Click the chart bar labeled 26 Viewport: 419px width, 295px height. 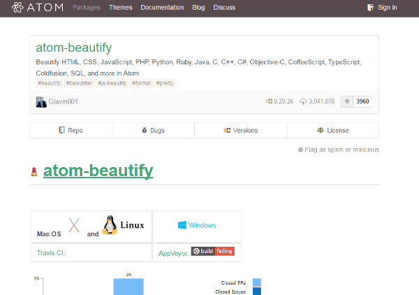click(x=128, y=287)
